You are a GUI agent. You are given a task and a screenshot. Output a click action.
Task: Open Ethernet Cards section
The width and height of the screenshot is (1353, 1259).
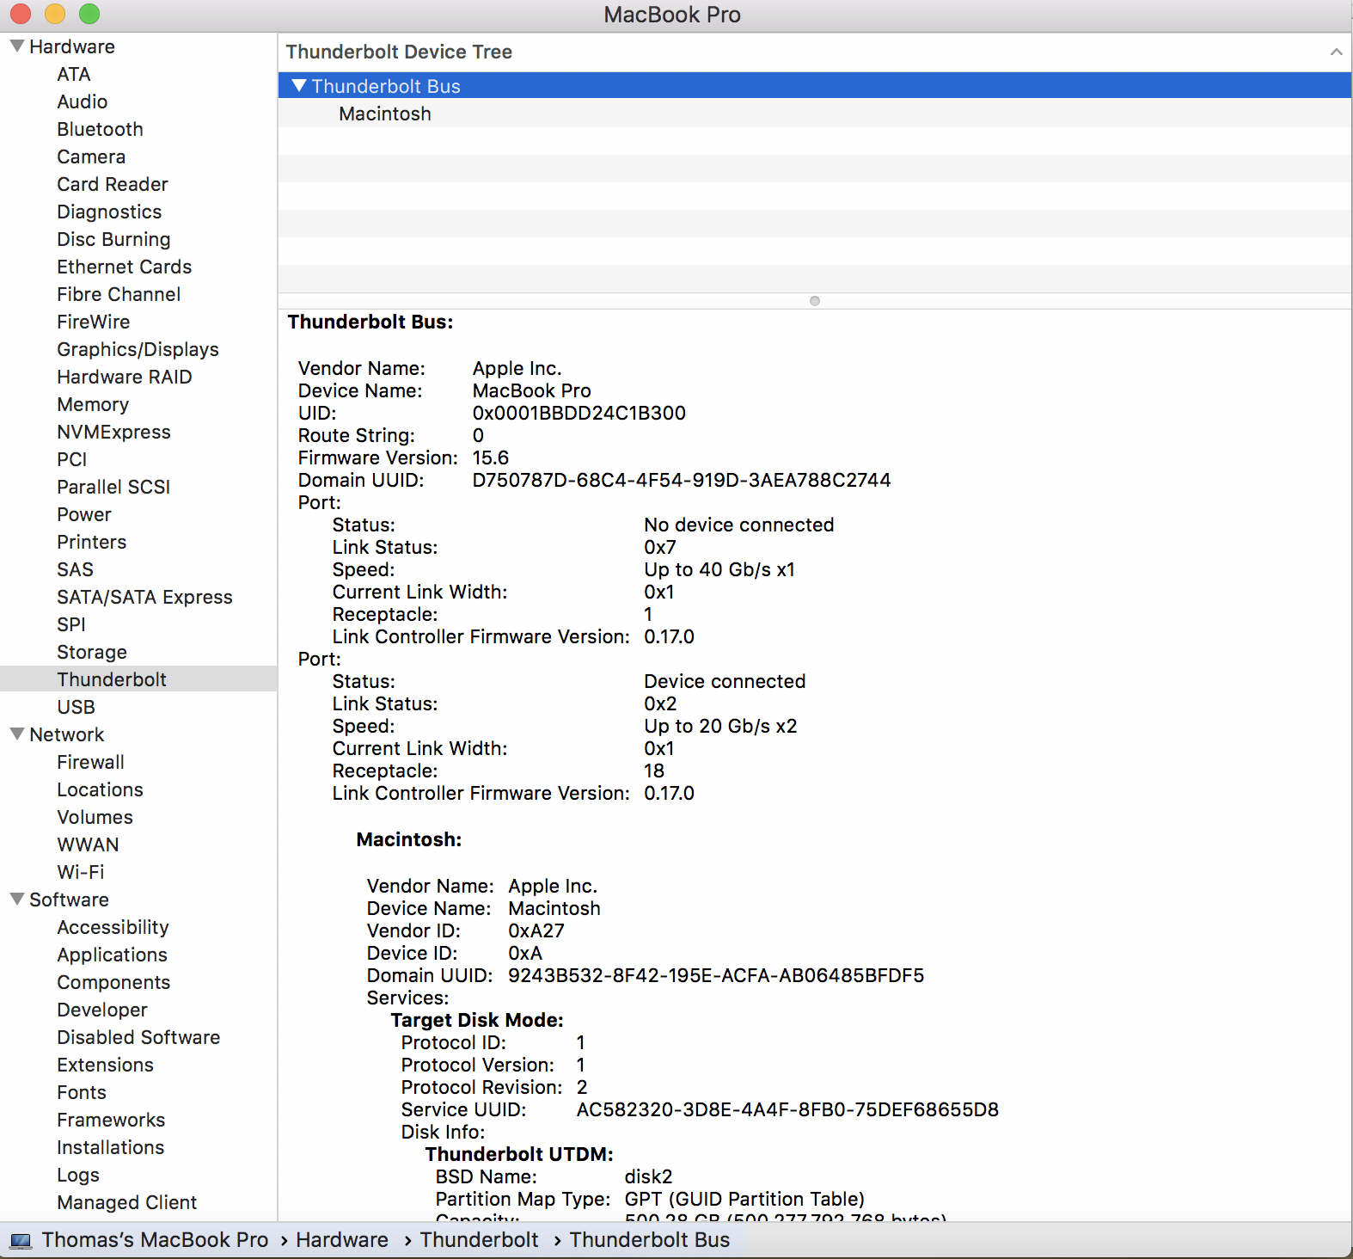point(125,267)
